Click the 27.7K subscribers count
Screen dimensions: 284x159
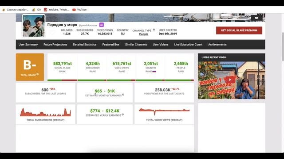pos(85,34)
